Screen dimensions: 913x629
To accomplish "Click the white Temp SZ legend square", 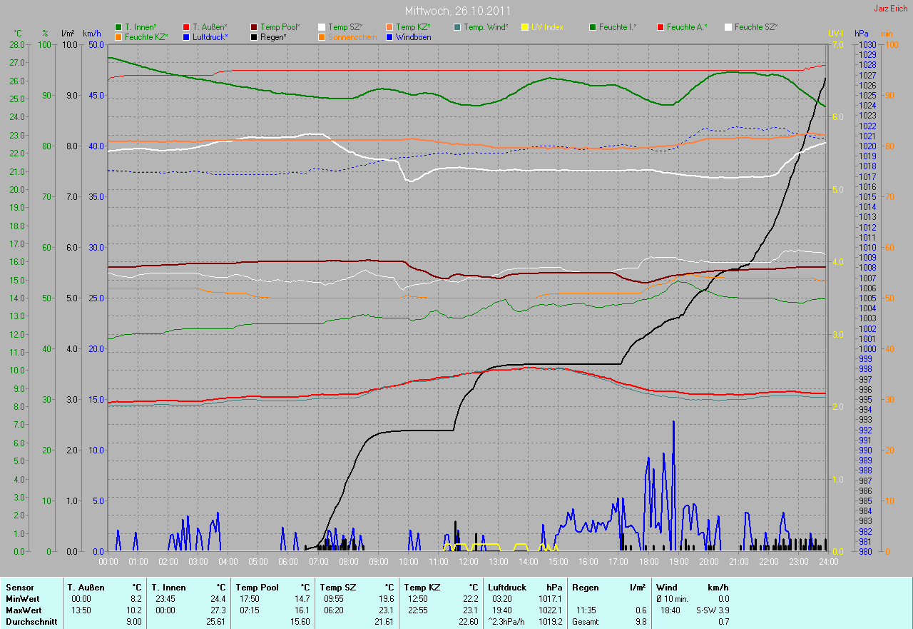I will pyautogui.click(x=322, y=27).
